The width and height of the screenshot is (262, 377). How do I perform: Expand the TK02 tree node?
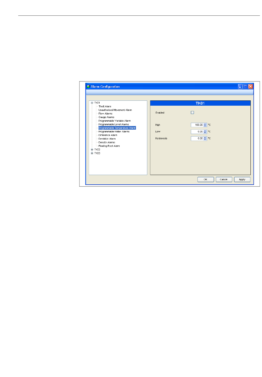[x=92, y=150]
